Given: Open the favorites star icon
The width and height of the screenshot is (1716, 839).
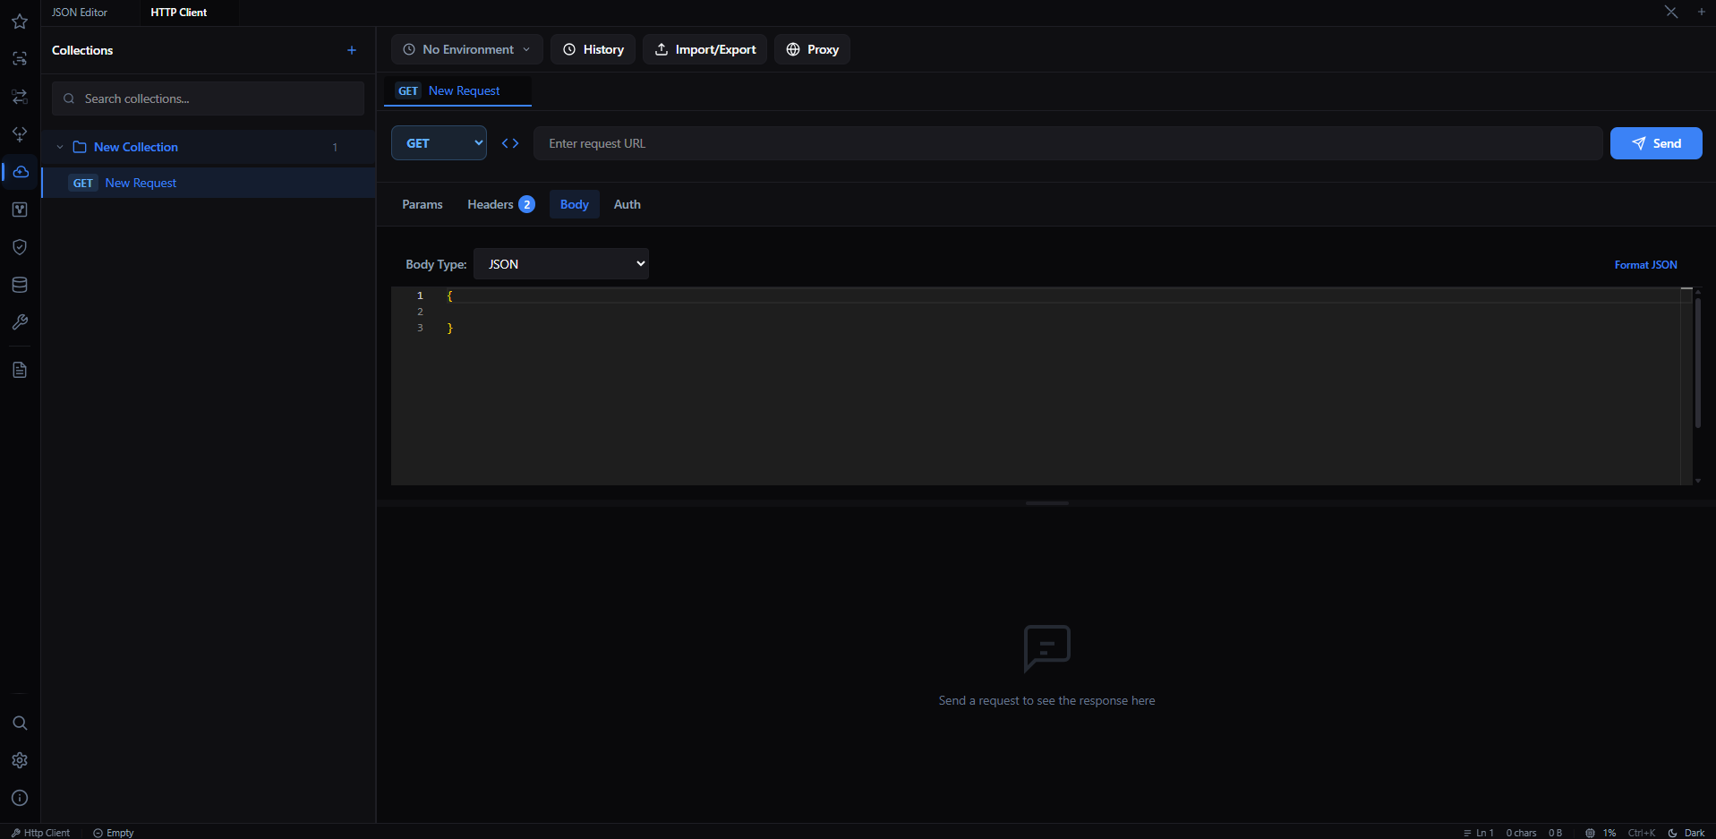Looking at the screenshot, I should (x=19, y=21).
